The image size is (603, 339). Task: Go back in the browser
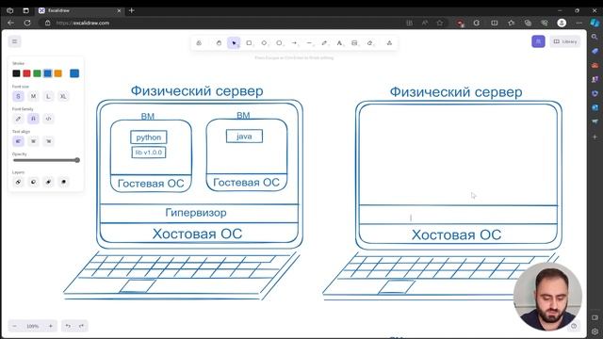click(x=10, y=23)
